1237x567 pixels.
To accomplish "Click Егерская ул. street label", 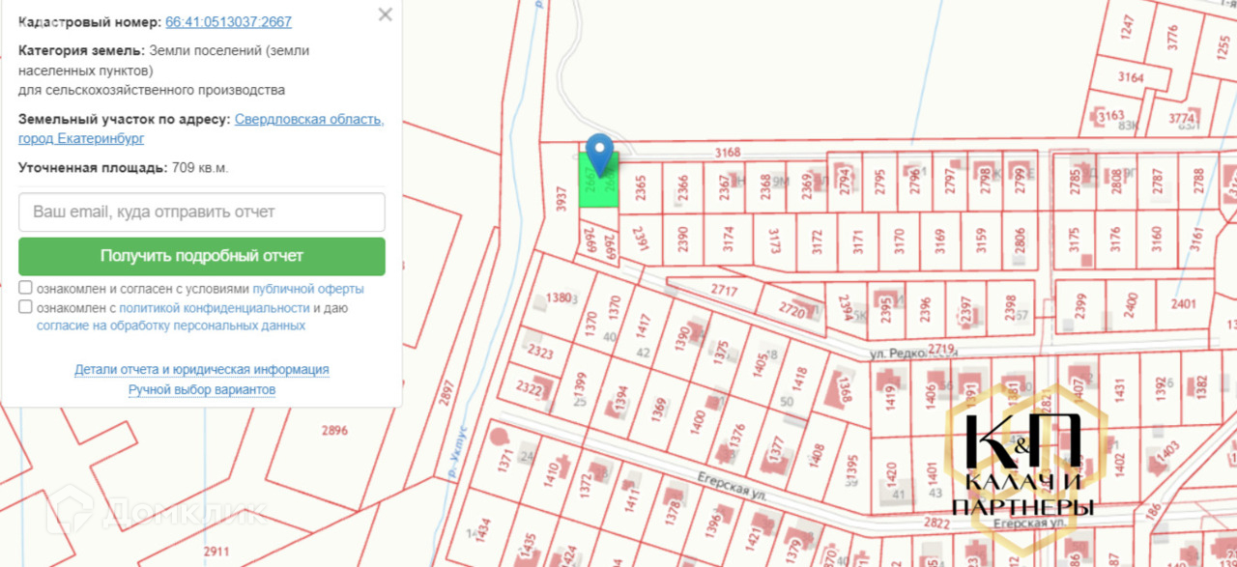I will [x=732, y=484].
